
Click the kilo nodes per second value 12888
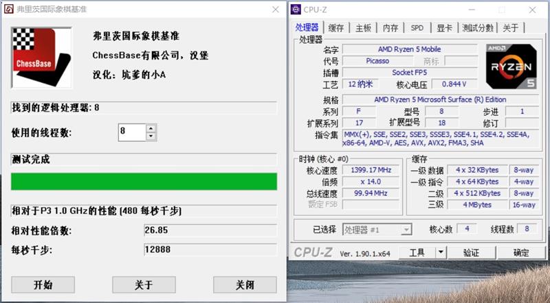click(x=210, y=250)
